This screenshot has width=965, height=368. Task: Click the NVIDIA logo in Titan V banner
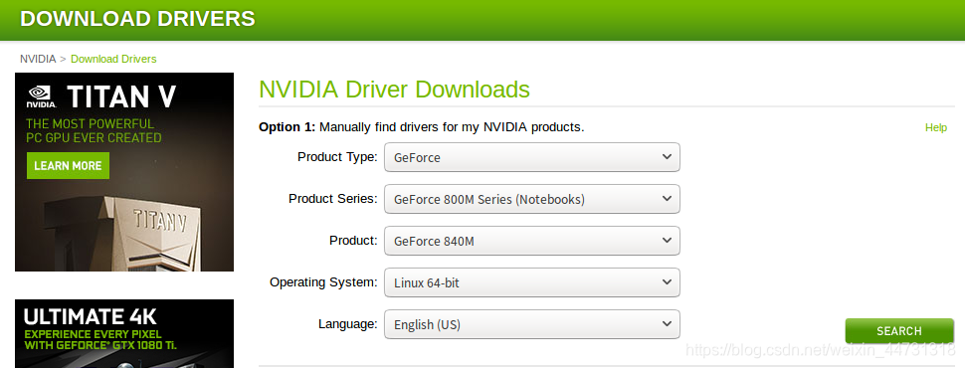(x=42, y=97)
